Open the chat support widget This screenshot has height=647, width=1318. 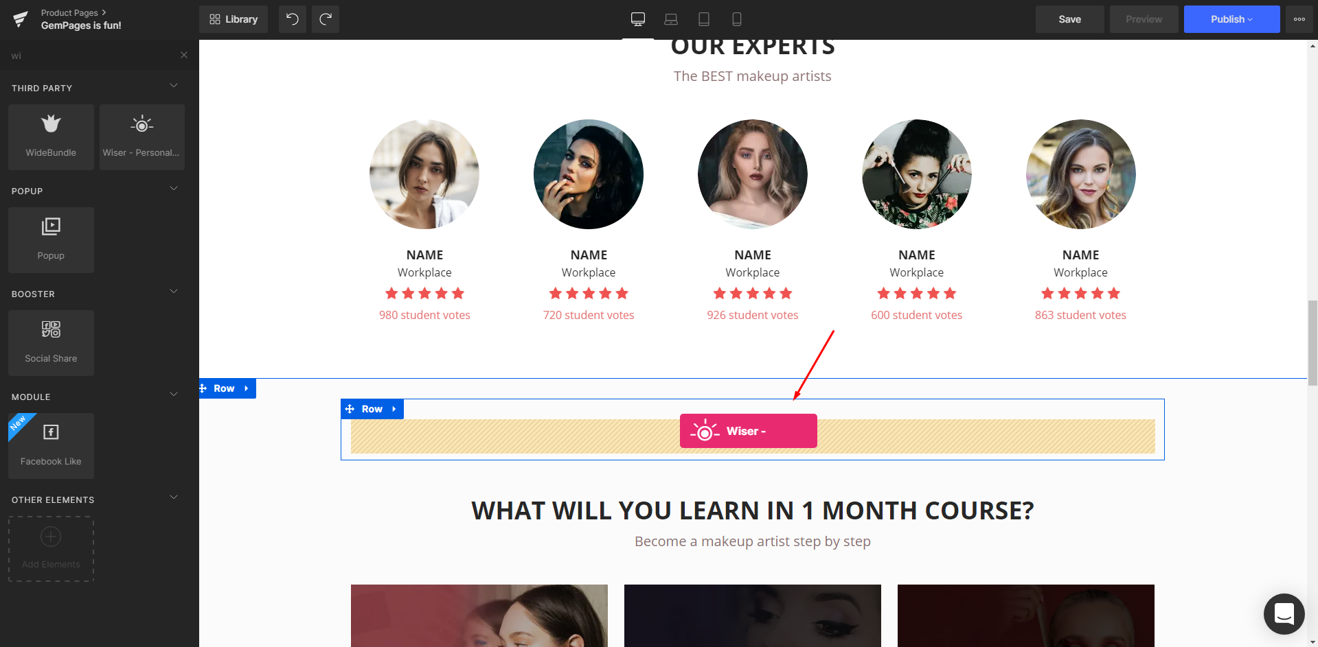coord(1284,613)
